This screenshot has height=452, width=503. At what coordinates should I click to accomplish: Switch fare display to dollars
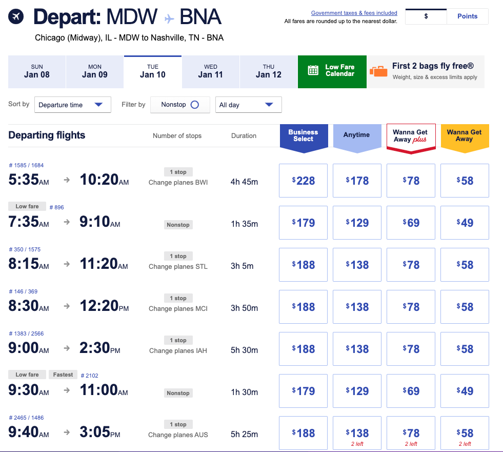(426, 16)
